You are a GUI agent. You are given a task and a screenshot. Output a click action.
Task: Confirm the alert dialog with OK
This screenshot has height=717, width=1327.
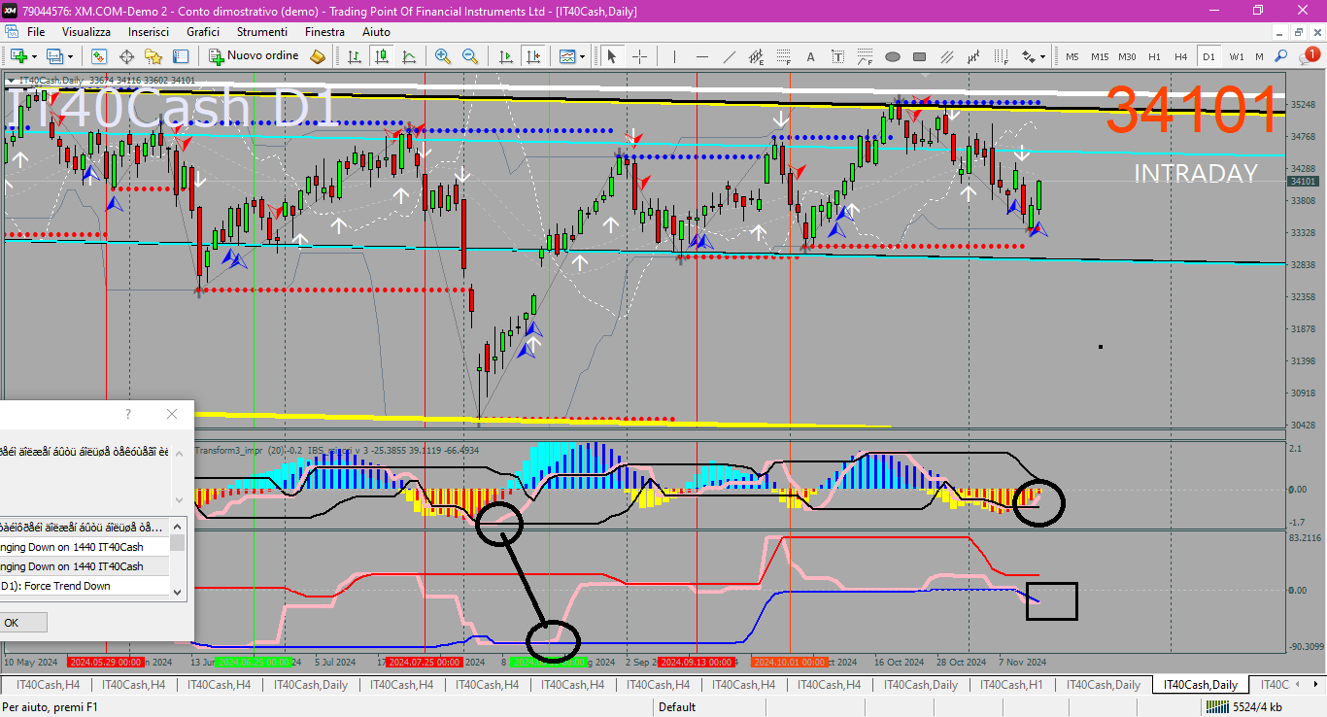pyautogui.click(x=12, y=623)
